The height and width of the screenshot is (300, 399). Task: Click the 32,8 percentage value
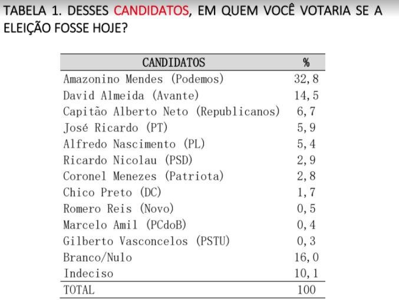click(x=306, y=79)
